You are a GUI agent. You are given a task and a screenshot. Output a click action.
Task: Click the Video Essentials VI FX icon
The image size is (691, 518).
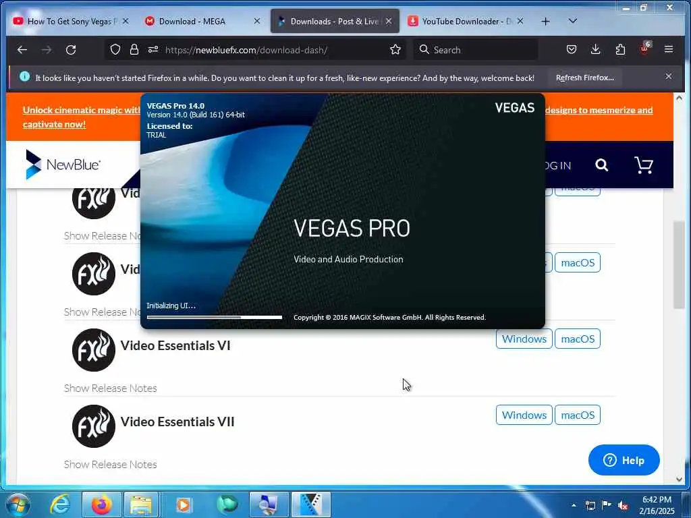tap(93, 350)
